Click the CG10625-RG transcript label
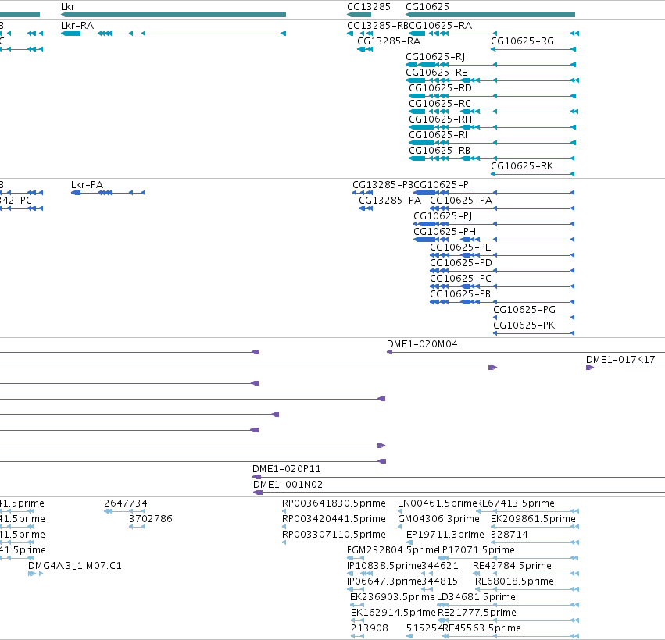665x640 pixels. (522, 41)
